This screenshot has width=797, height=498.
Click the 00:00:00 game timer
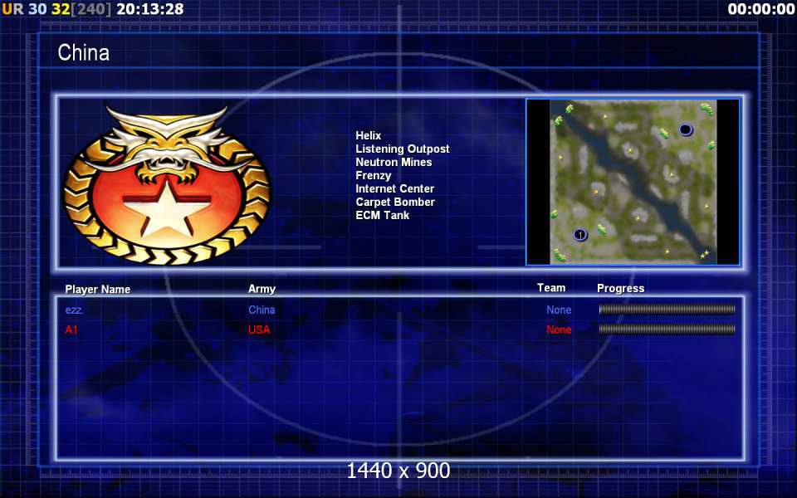[761, 9]
